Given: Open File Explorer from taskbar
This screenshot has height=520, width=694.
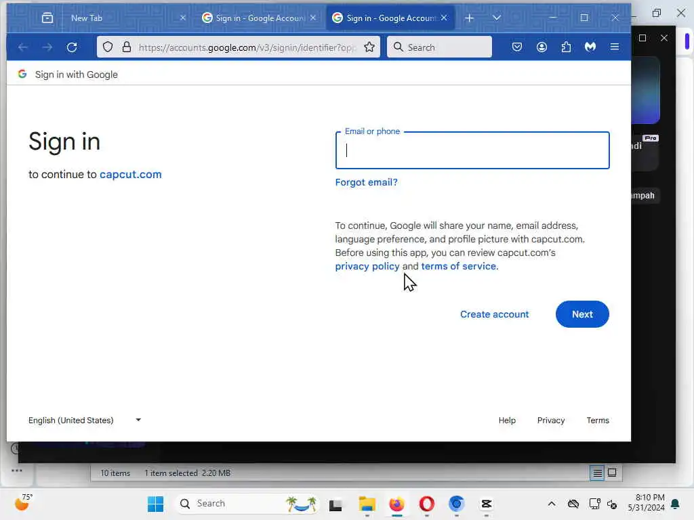Looking at the screenshot, I should click(x=367, y=504).
